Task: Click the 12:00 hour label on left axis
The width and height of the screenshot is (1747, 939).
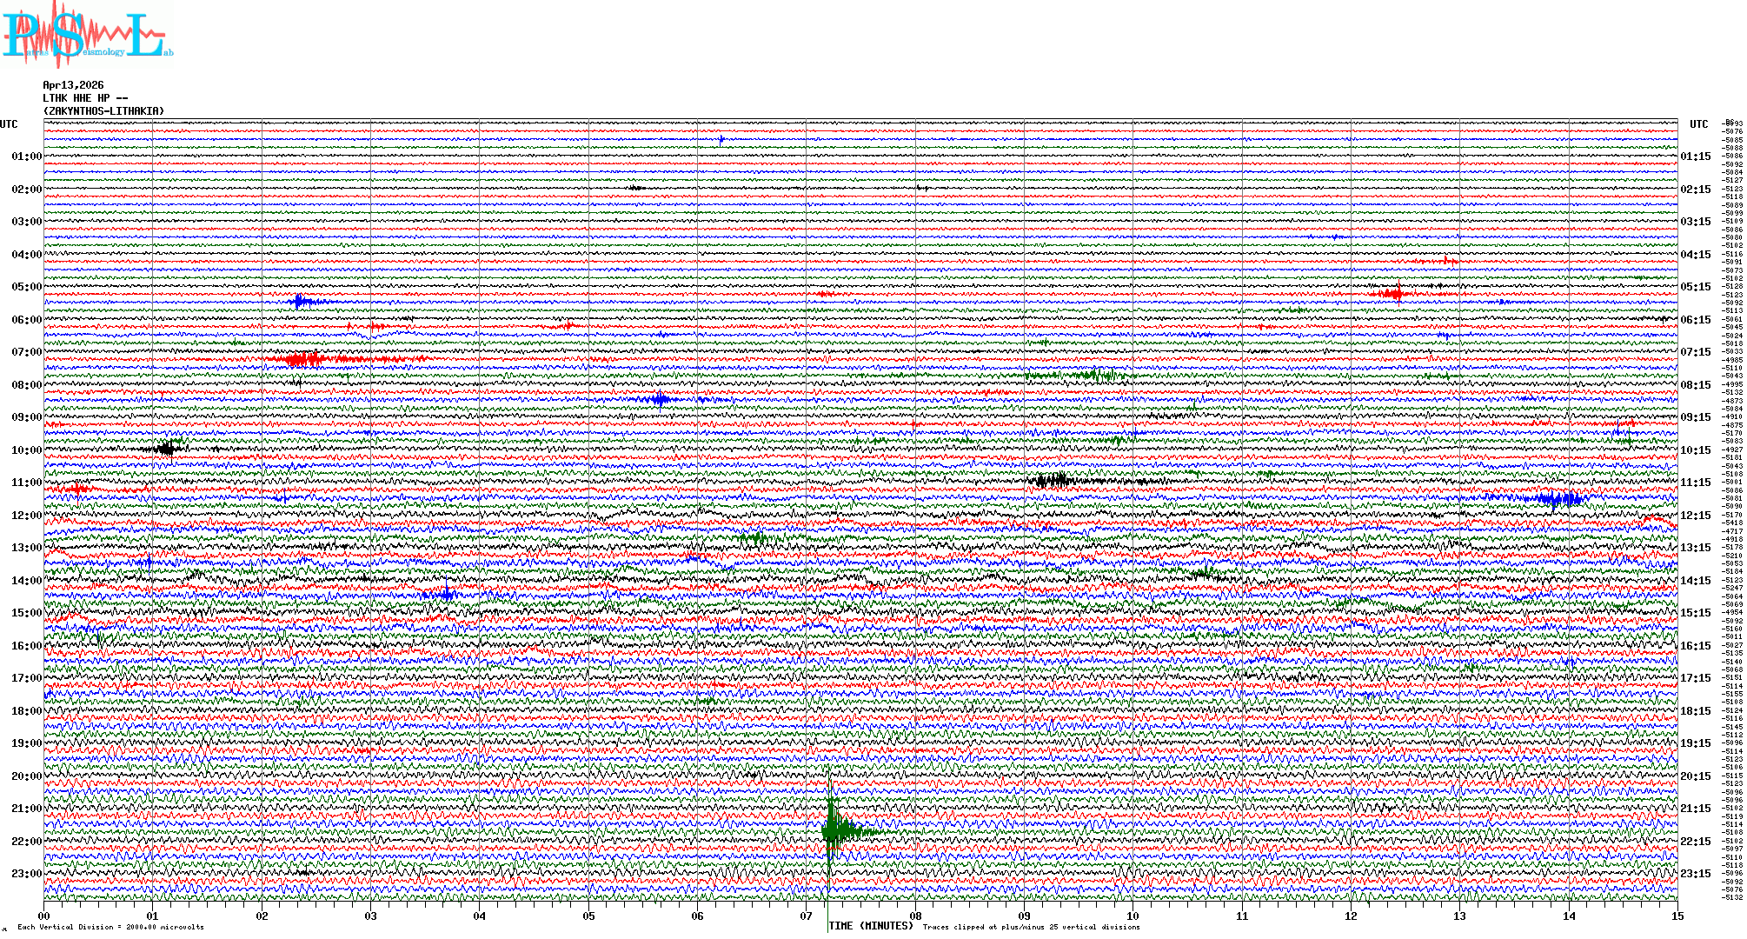Action: 26,516
